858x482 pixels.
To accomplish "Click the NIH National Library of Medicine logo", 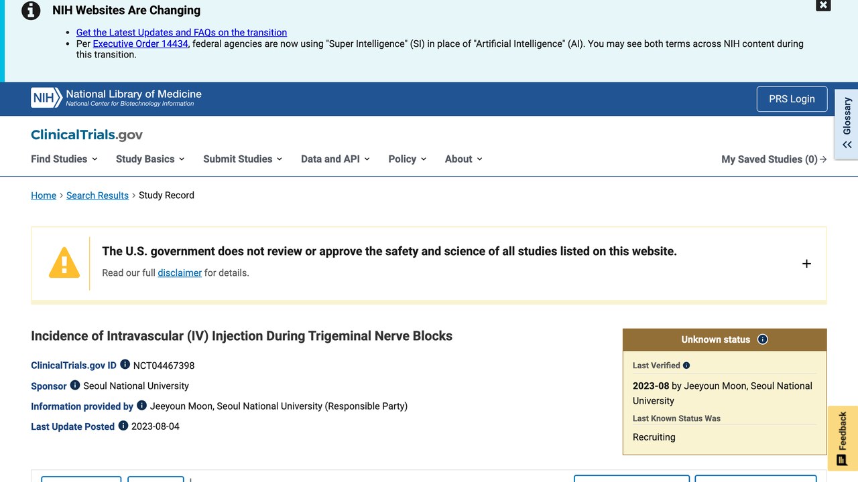I will (x=117, y=98).
